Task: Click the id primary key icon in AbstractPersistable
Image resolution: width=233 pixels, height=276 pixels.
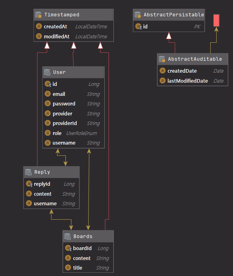Action: [x=138, y=26]
